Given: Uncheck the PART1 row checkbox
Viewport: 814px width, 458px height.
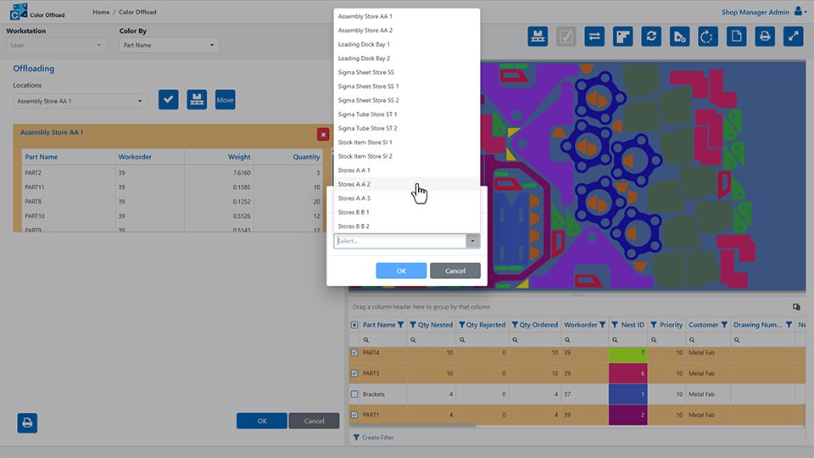Looking at the screenshot, I should coord(354,416).
